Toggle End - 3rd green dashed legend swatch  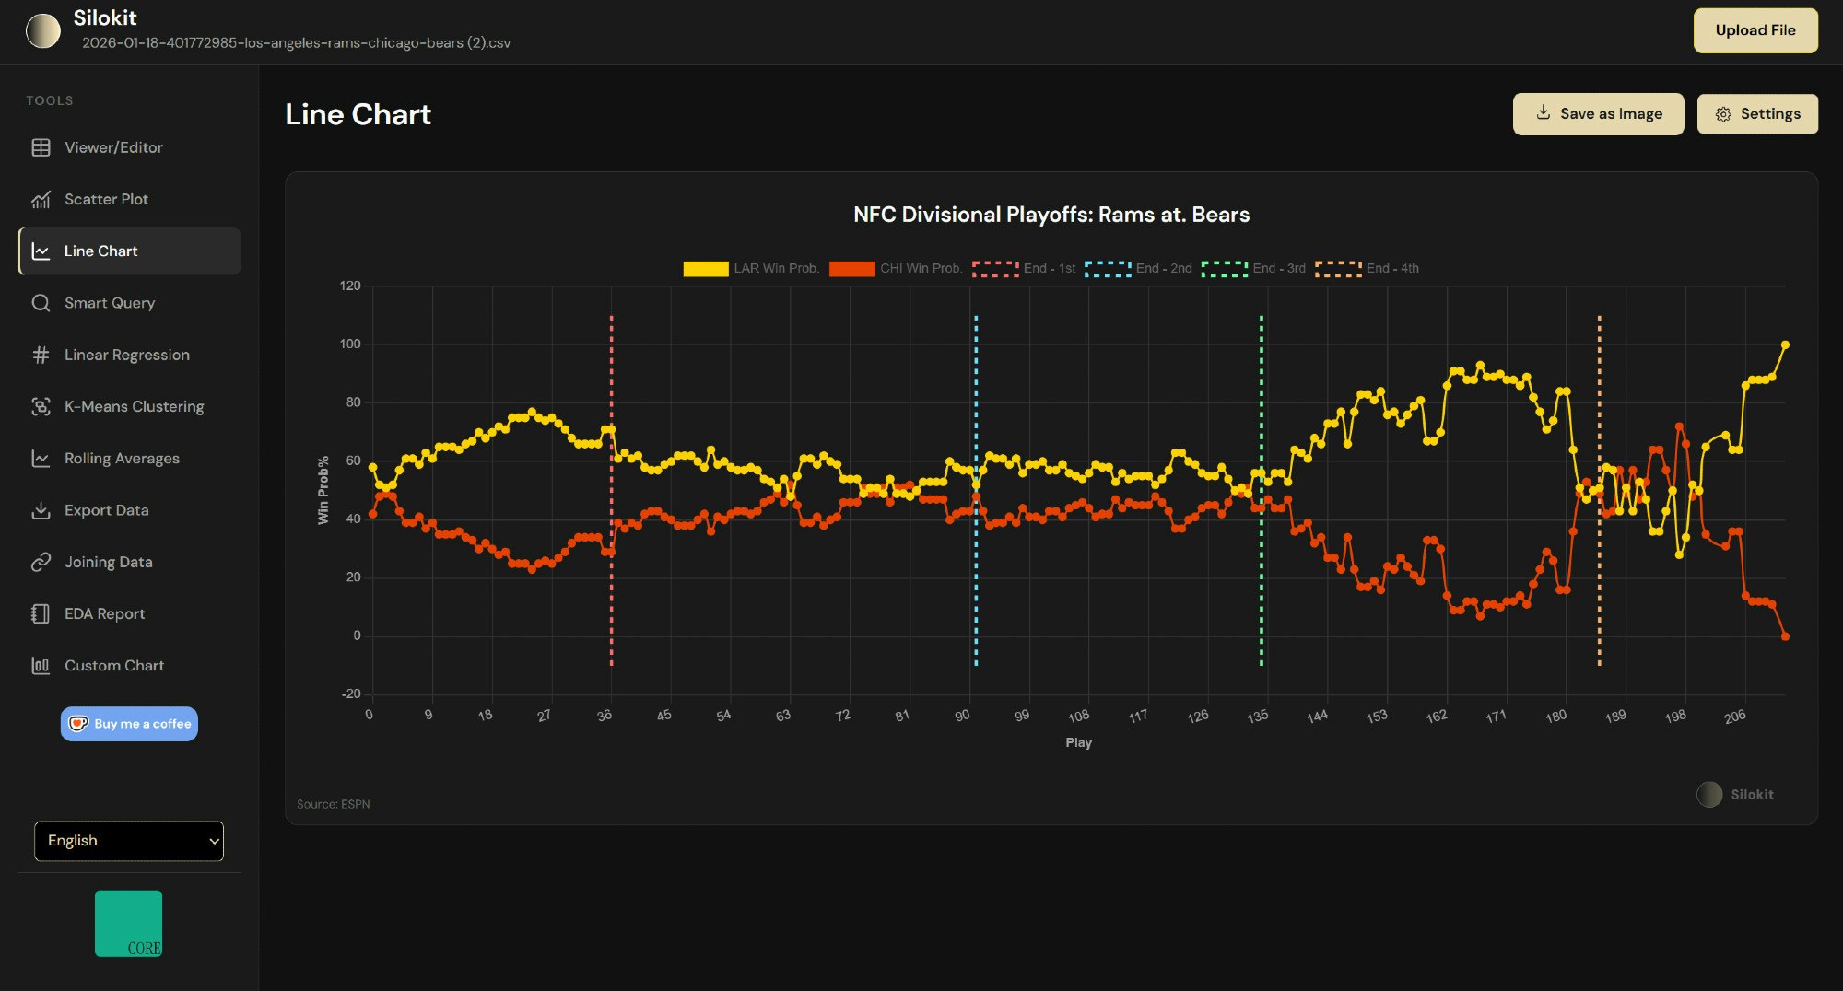[x=1225, y=269]
